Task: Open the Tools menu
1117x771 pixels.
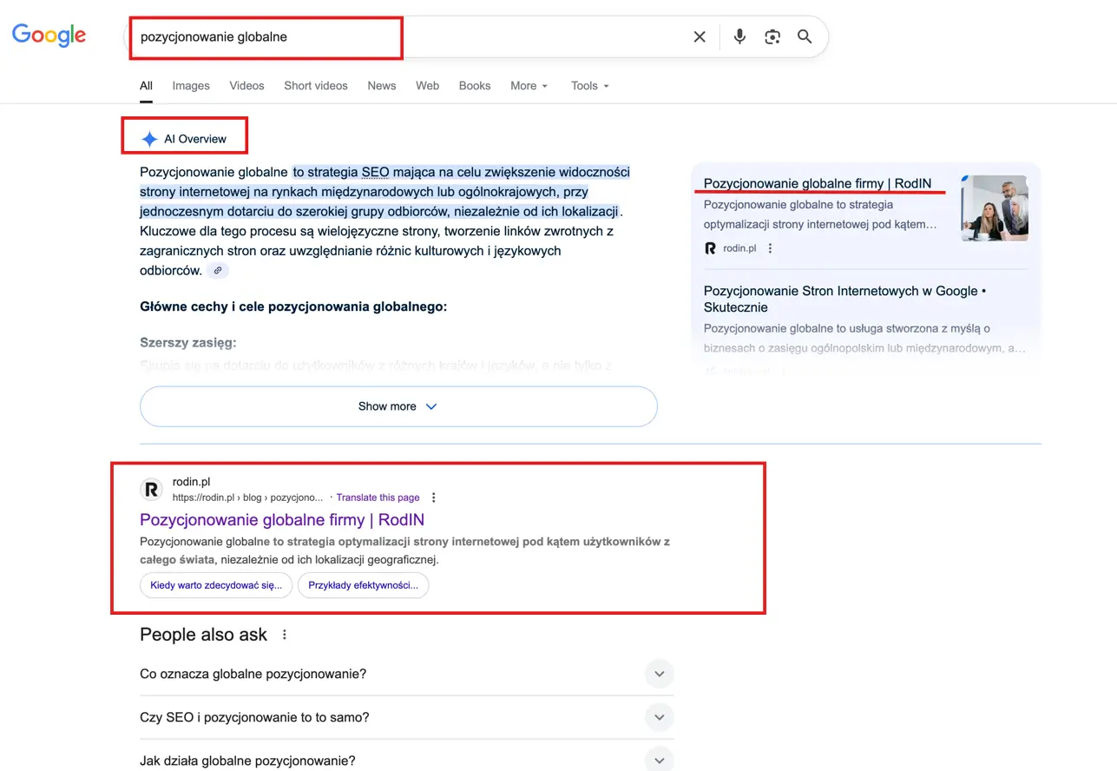Action: 588,85
